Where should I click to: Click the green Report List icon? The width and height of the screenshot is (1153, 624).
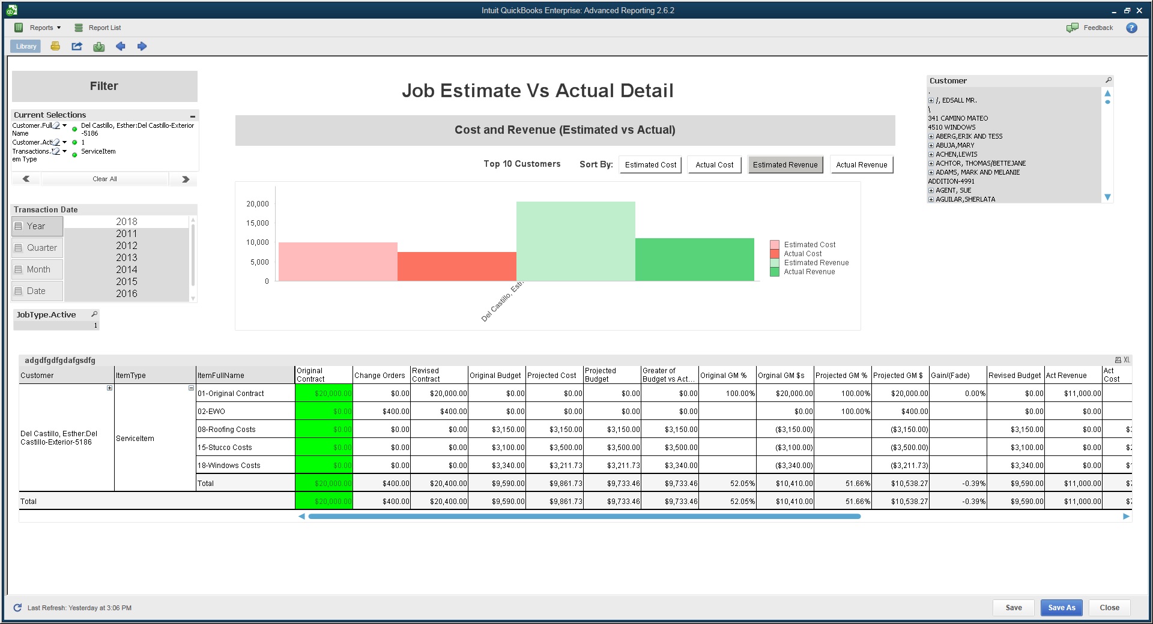click(79, 28)
